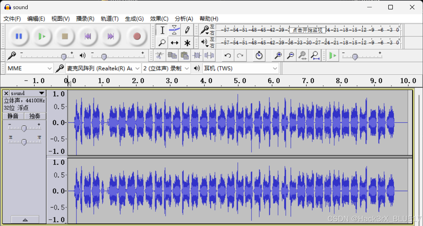423x226 pixels.
Task: Adjust the track gain slider
Action: coord(24,128)
